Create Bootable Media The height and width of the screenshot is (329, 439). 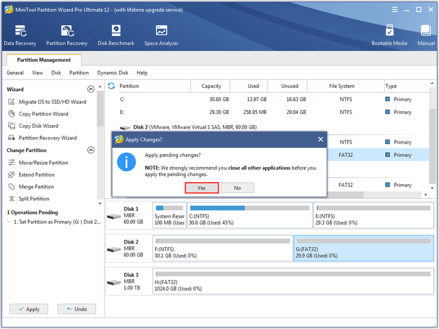pyautogui.click(x=389, y=35)
